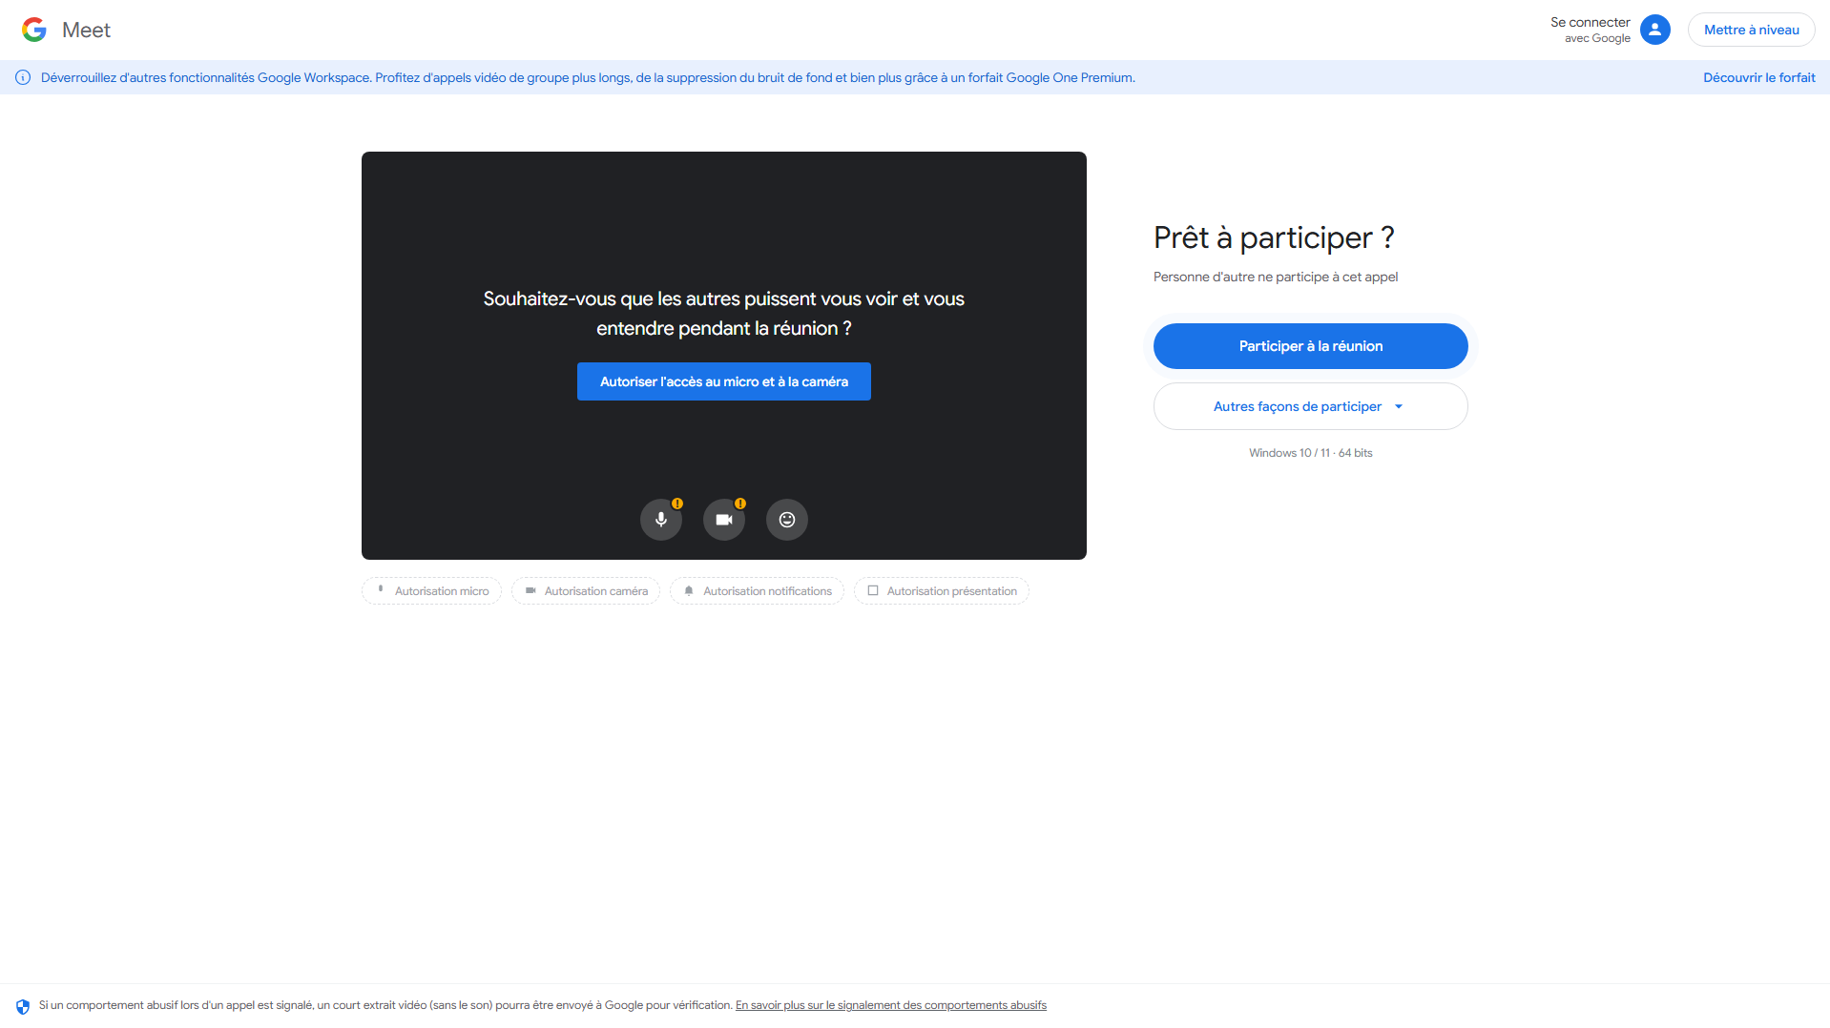The height and width of the screenshot is (1028, 1830).
Task: Select the Autorisation notifications chip
Action: click(x=757, y=591)
